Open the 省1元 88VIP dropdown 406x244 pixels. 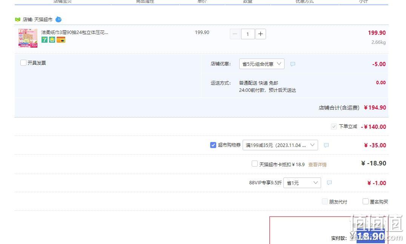(x=302, y=183)
